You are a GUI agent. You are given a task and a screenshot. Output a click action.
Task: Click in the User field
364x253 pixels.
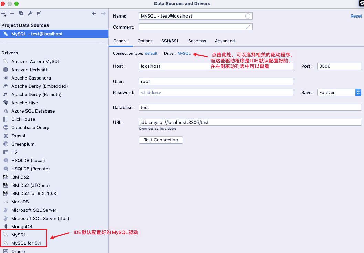click(x=216, y=81)
